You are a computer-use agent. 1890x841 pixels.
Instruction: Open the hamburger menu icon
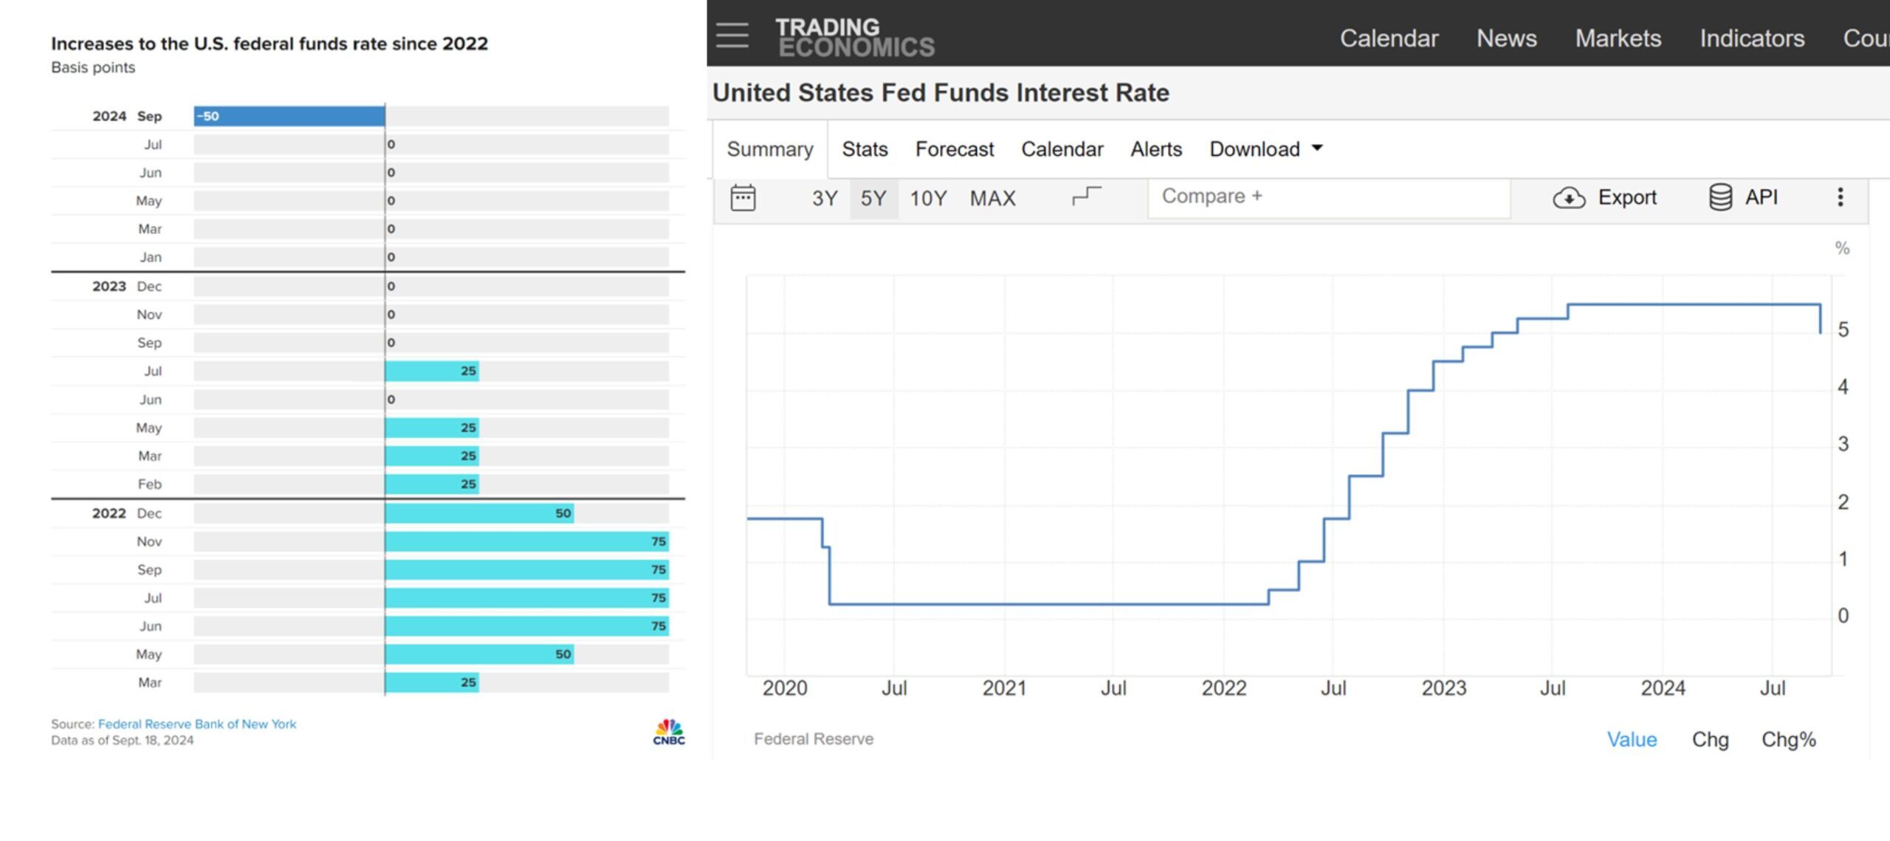(732, 35)
